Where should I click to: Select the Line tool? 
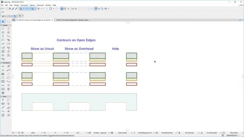pyautogui.click(x=8, y=74)
